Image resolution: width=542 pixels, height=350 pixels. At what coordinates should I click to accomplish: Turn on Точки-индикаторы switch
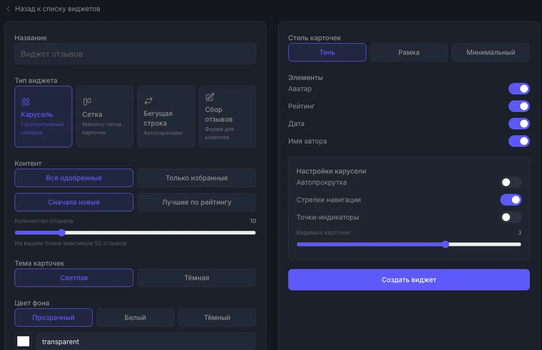click(x=510, y=217)
